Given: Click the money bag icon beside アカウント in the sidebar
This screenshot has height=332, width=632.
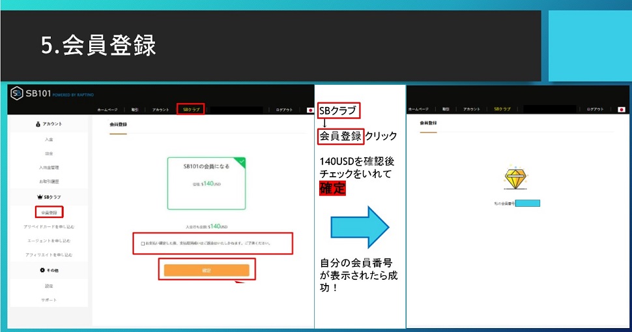Looking at the screenshot, I should pyautogui.click(x=38, y=124).
